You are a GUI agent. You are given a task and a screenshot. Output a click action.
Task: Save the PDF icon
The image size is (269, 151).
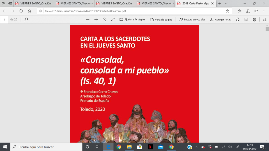coord(246,19)
